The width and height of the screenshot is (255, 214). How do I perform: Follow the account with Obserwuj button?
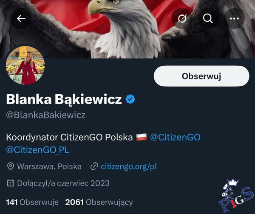click(201, 76)
